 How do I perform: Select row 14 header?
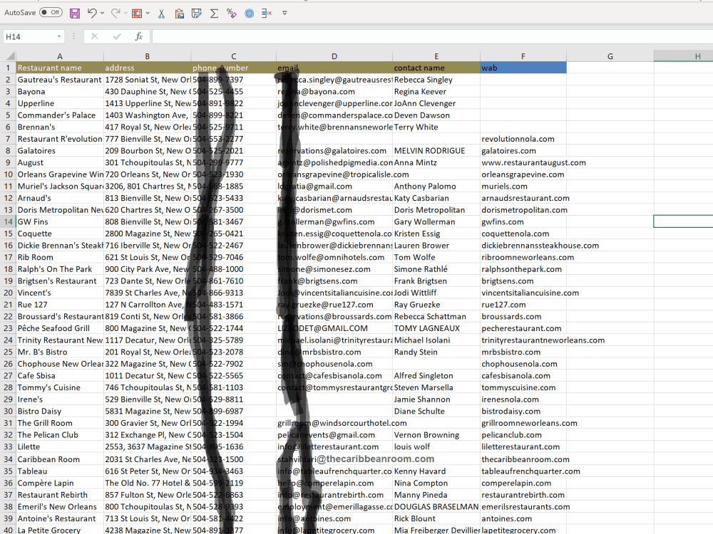coord(8,221)
